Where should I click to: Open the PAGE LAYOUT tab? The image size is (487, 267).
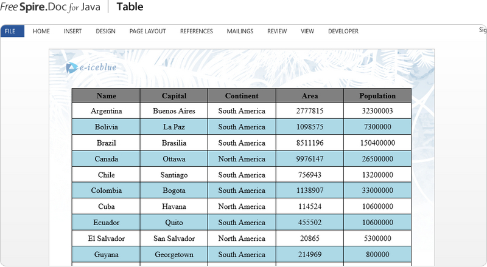pyautogui.click(x=147, y=32)
